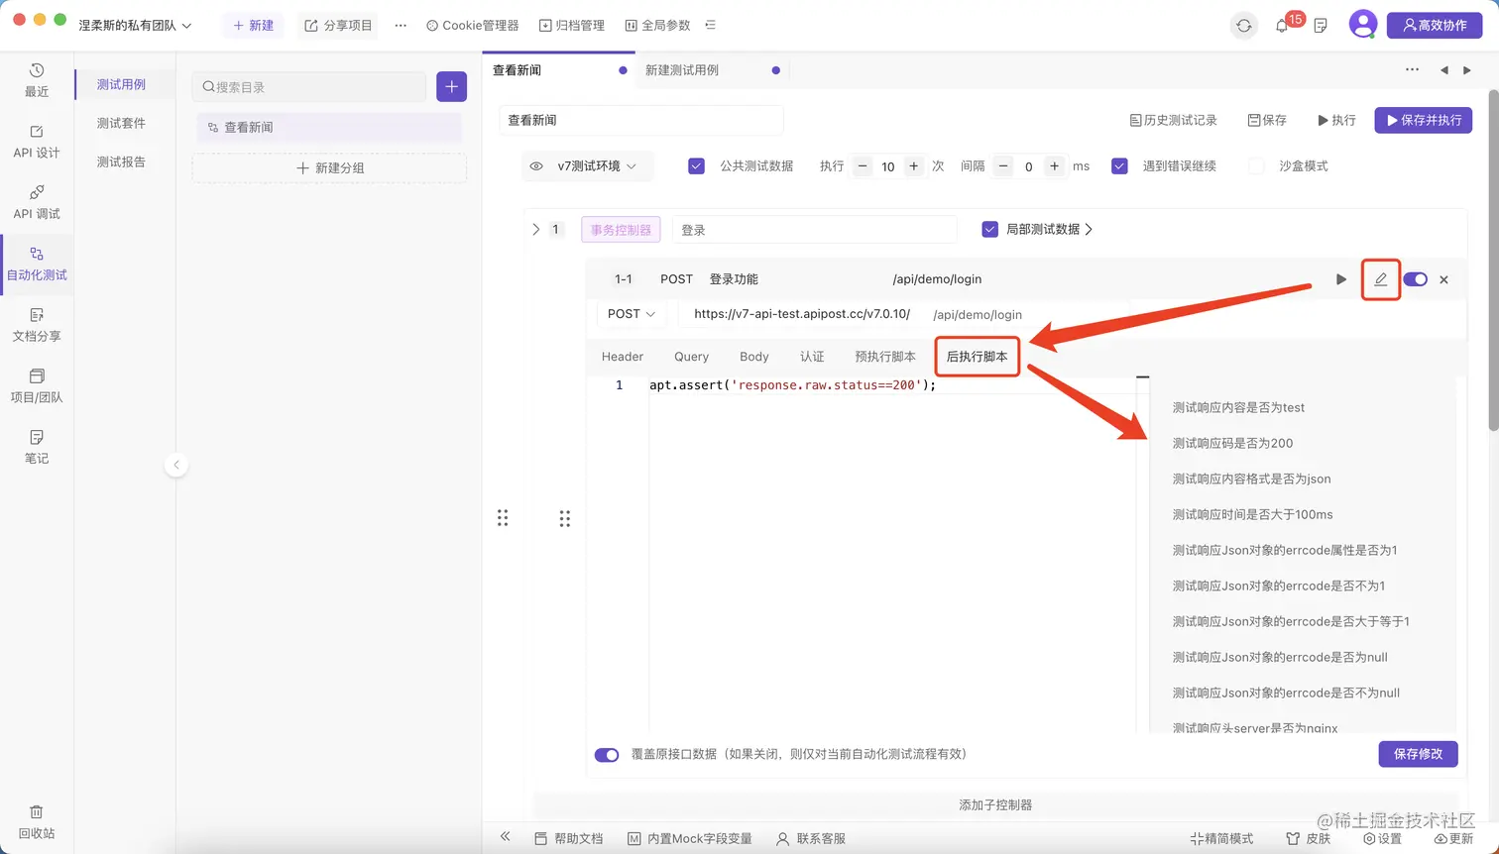Viewport: 1499px width, 854px height.
Task: Switch to the Query tab
Action: click(x=691, y=357)
